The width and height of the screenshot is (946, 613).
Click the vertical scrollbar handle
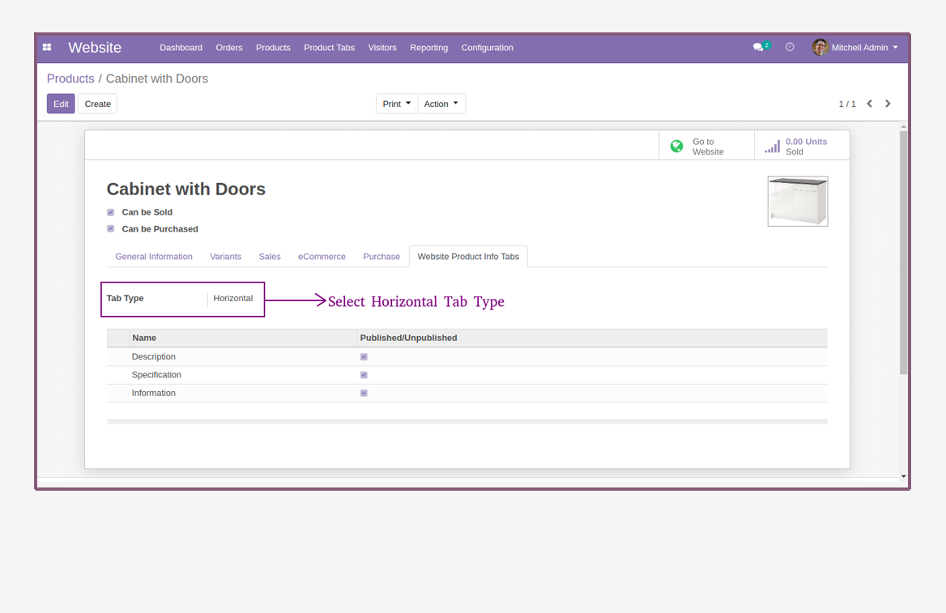pos(903,252)
